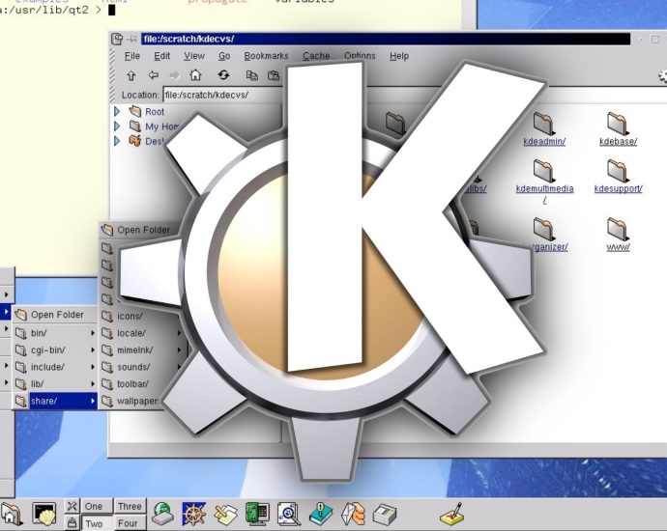Viewport: 667px width, 531px height.
Task: Open the panel's home folder menu launcher
Action: tap(11, 514)
